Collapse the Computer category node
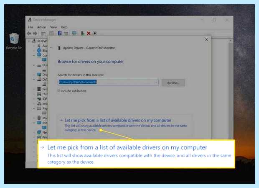Image resolution: width=259 pixels, height=188 pixels. [34, 55]
